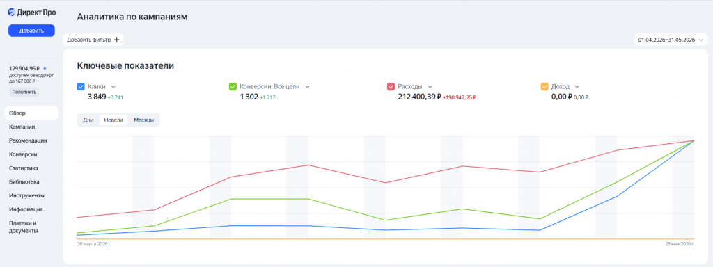This screenshot has width=713, height=267.
Task: Click the expenses value 212 400,39 ₽
Action: 419,97
